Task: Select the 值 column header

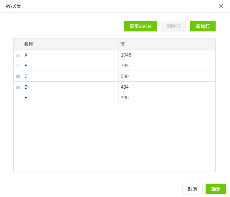Action: [x=123, y=44]
